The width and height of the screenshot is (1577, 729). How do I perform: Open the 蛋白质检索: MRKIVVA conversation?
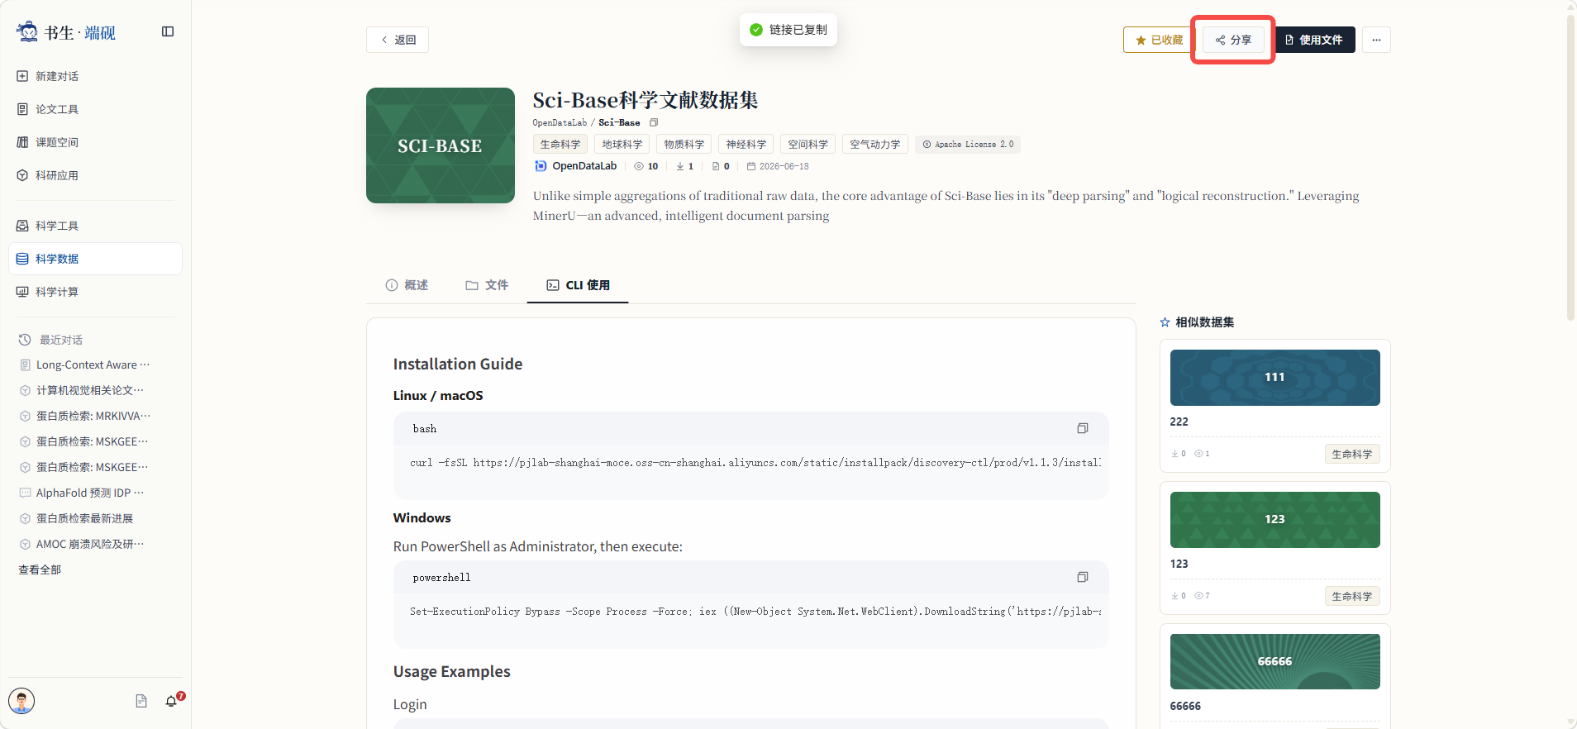[x=93, y=416]
